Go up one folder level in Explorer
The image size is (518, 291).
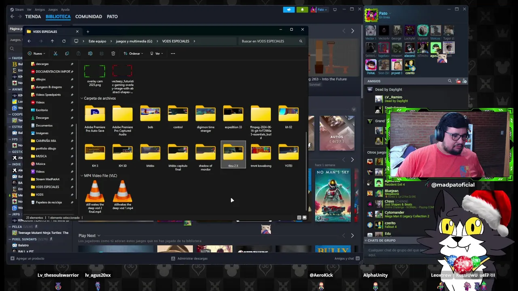point(52,41)
